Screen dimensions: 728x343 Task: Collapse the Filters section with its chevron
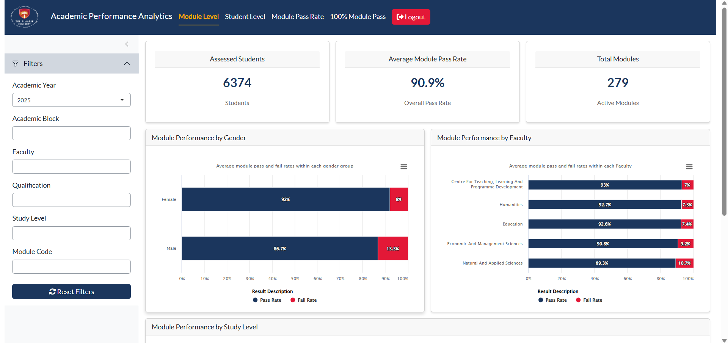[127, 63]
